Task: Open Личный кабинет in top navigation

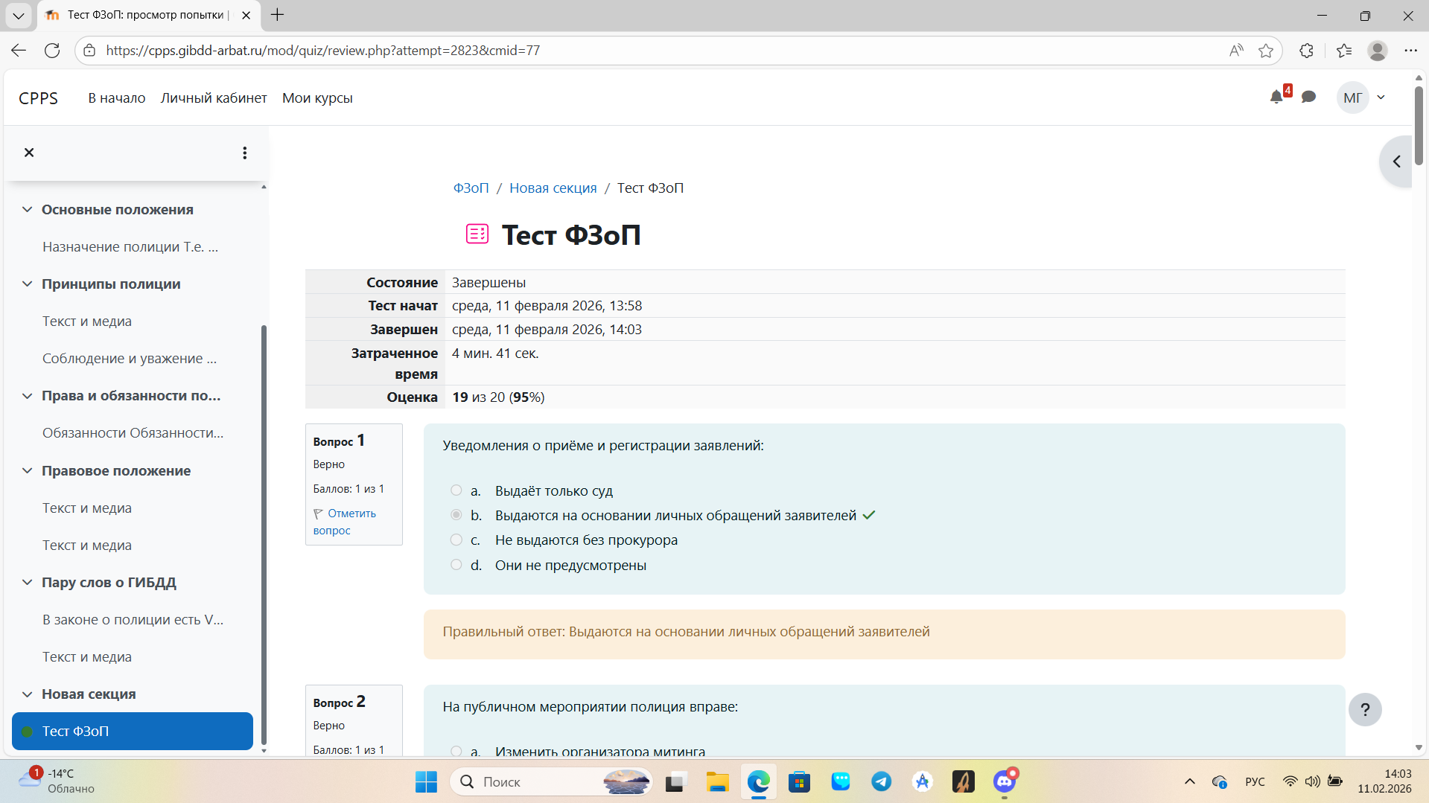Action: 214,98
